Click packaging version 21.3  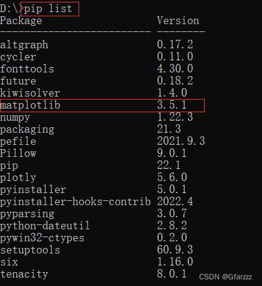coord(169,129)
